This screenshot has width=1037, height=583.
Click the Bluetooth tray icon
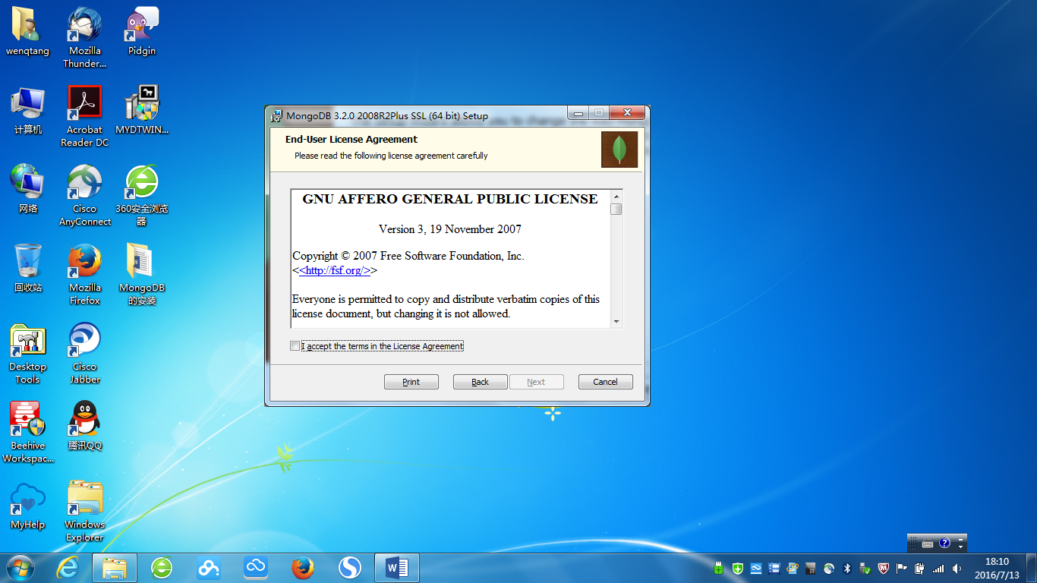847,568
